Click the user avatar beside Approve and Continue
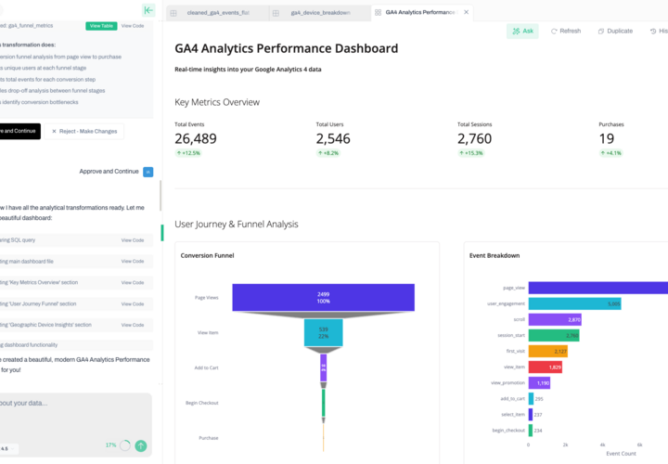 coord(148,172)
